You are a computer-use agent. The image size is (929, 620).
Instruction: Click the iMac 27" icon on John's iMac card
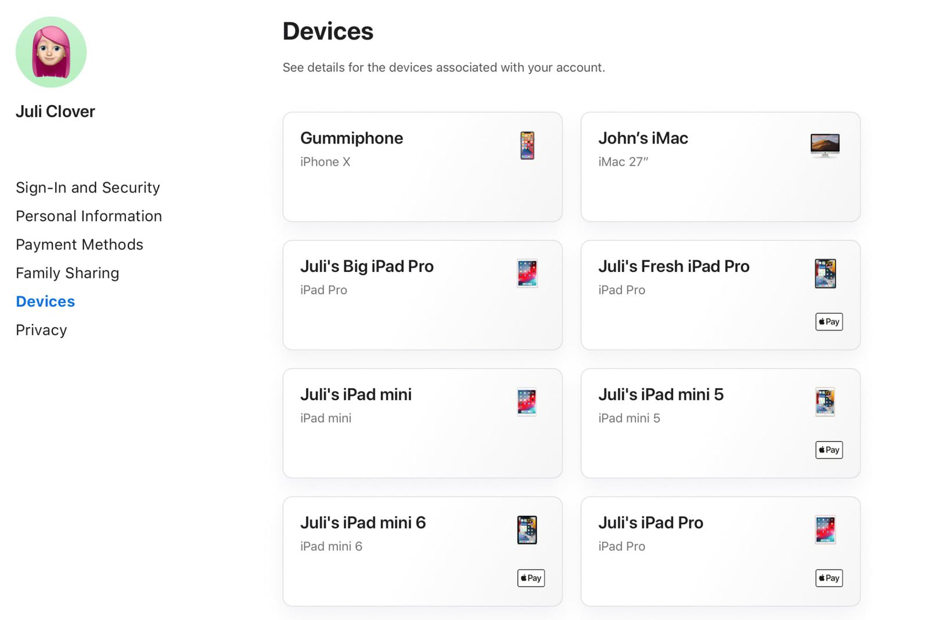click(x=825, y=145)
